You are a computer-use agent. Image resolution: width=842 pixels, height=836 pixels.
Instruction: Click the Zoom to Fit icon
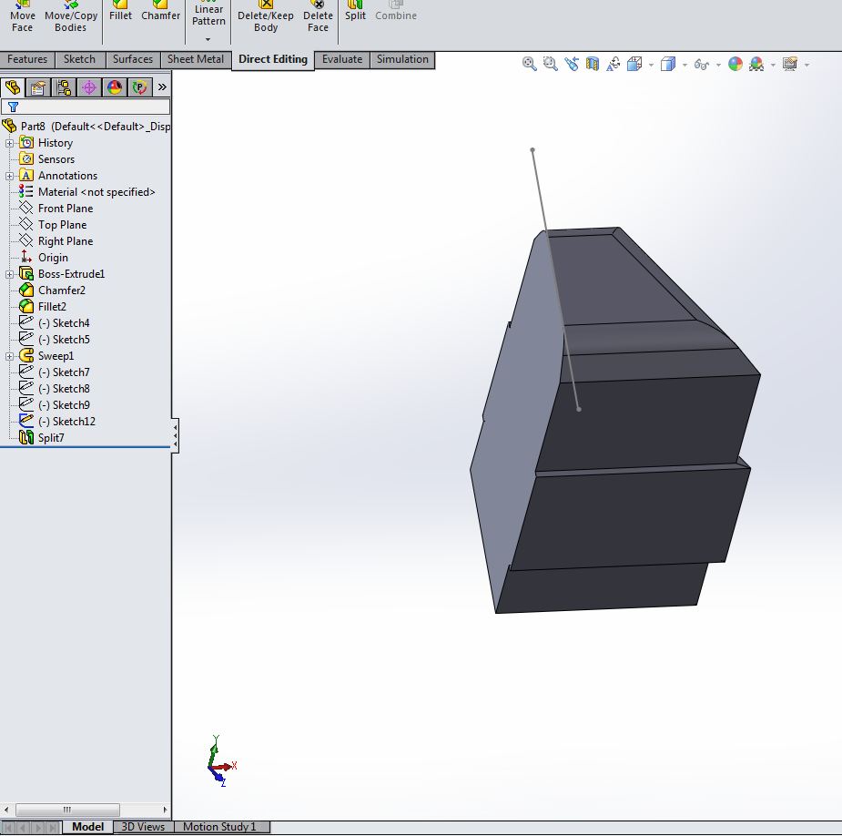(529, 64)
